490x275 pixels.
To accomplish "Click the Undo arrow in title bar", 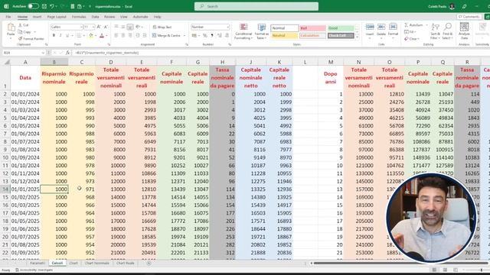I will point(52,6).
